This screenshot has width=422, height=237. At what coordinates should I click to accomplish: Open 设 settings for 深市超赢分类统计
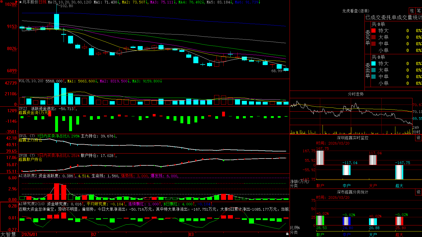pos(419,192)
